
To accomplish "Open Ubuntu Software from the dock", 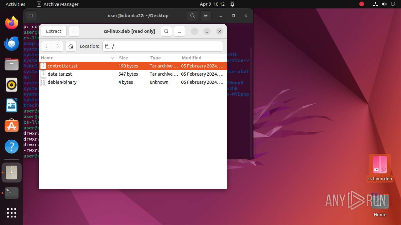I will coord(12,126).
